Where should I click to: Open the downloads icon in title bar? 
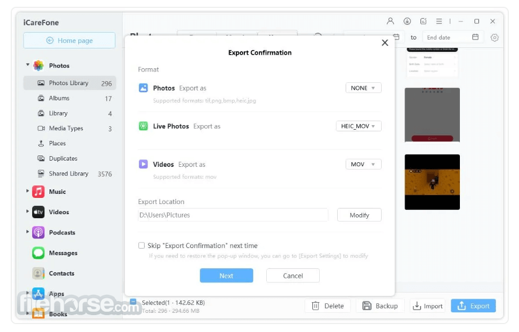pos(407,21)
